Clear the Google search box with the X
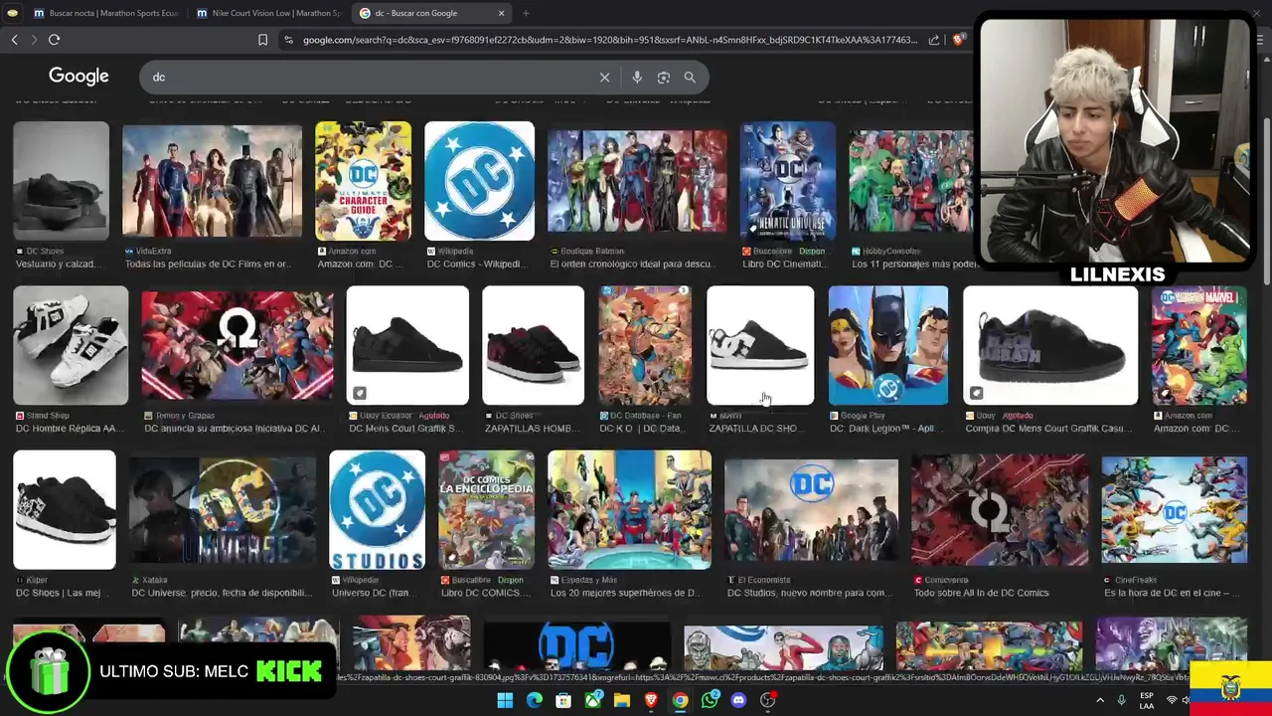The height and width of the screenshot is (716, 1272). point(604,77)
